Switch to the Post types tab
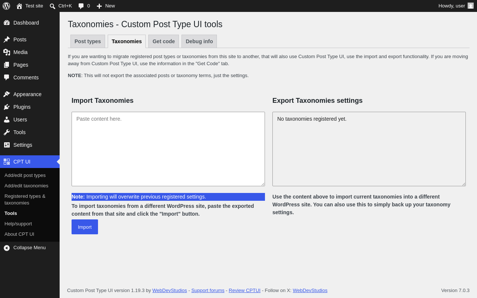This screenshot has height=298, width=477. (88, 41)
